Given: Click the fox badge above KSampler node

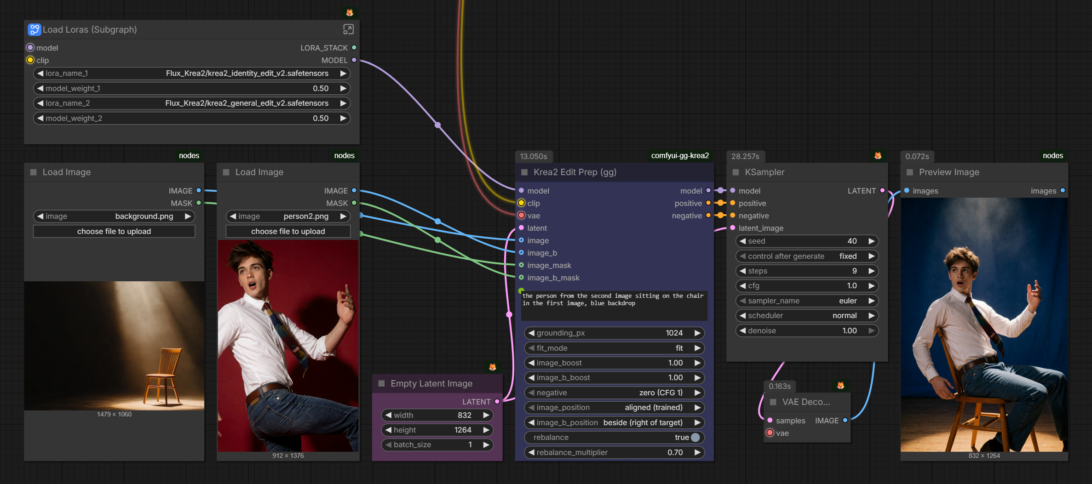Looking at the screenshot, I should [878, 156].
